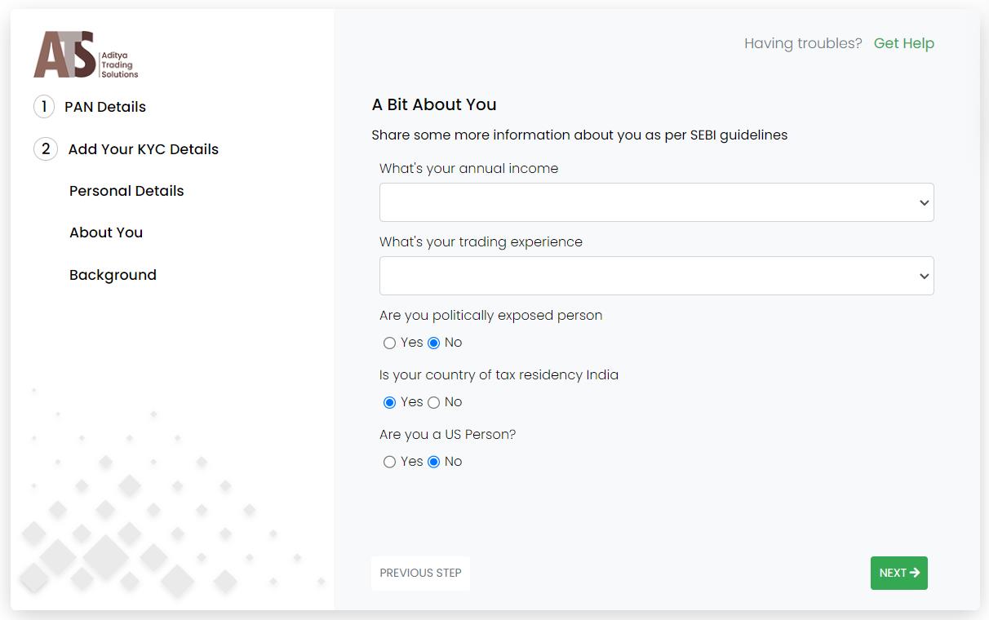Mark Yes for US Person question
Viewport: 989px width, 620px height.
[389, 463]
